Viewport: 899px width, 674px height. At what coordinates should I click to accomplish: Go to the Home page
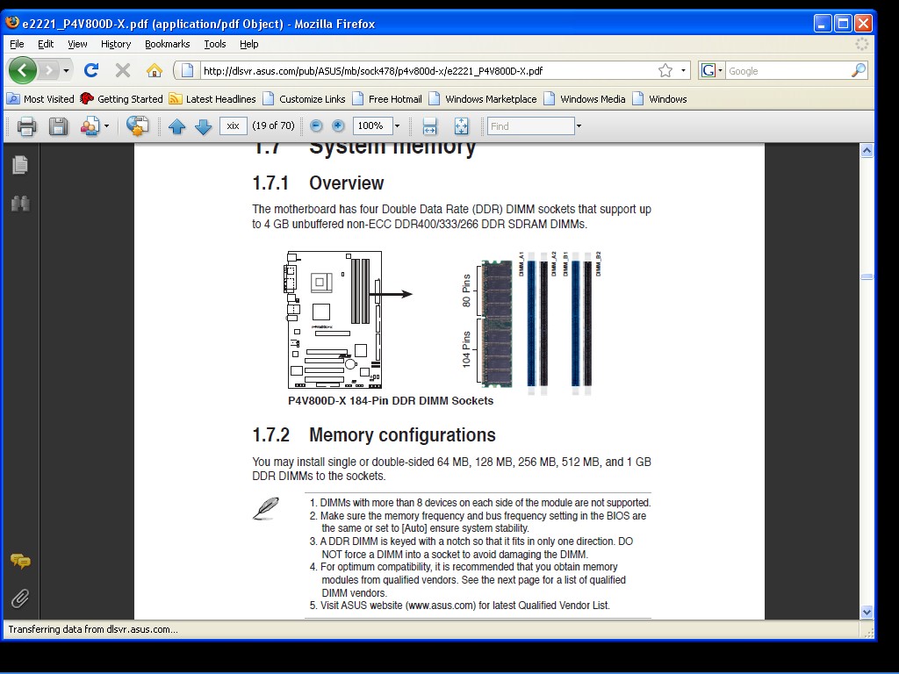(x=155, y=70)
